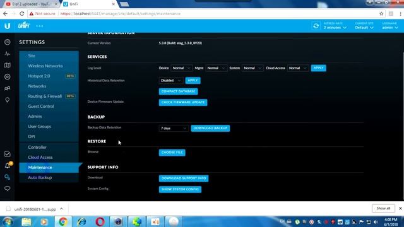Screen dimensions: 404x227
Task: Open the Backup Data Retention 7 days dropdown
Action: (174, 128)
